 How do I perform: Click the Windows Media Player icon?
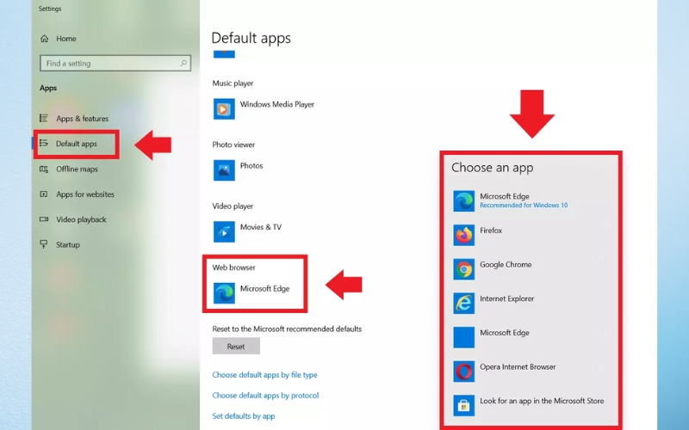[224, 108]
